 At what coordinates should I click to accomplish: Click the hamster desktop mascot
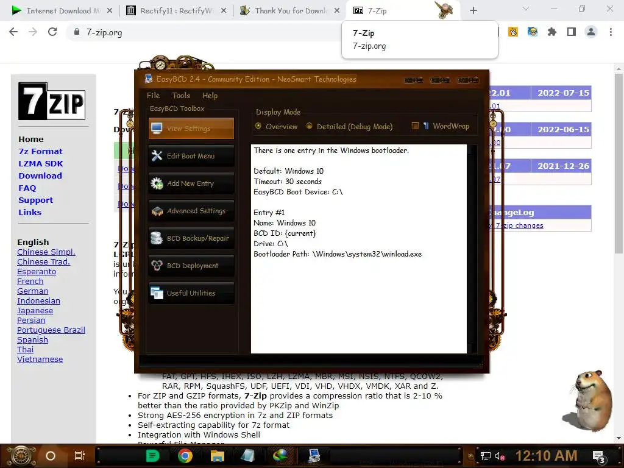(589, 401)
